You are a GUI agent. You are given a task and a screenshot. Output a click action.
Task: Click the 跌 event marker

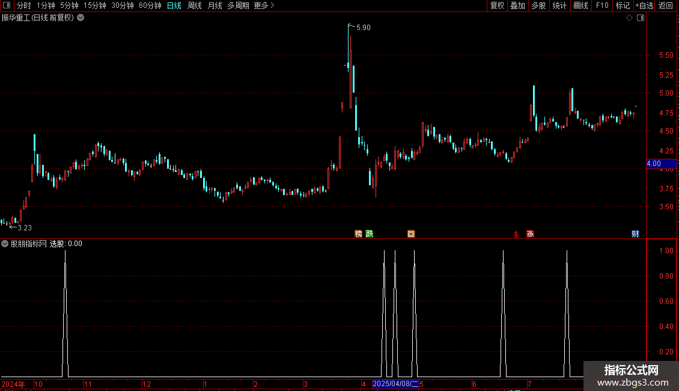coord(370,234)
